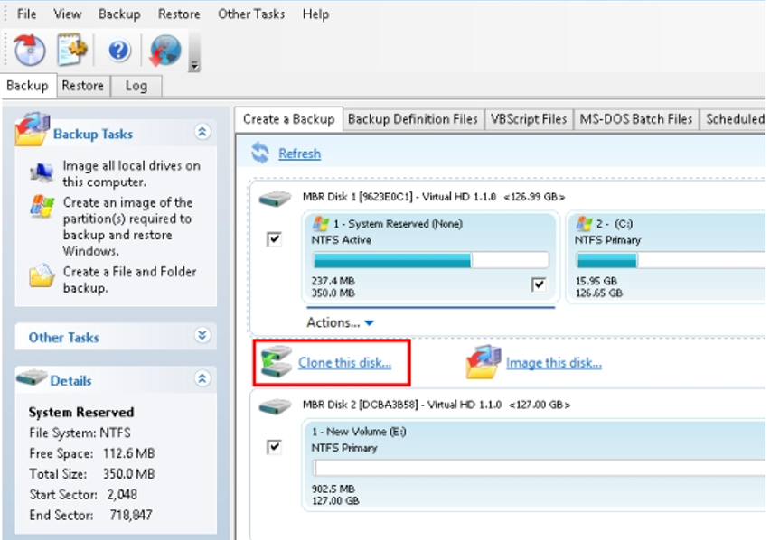The width and height of the screenshot is (770, 540).
Task: Click the File and Folder backup icon
Action: point(42,275)
